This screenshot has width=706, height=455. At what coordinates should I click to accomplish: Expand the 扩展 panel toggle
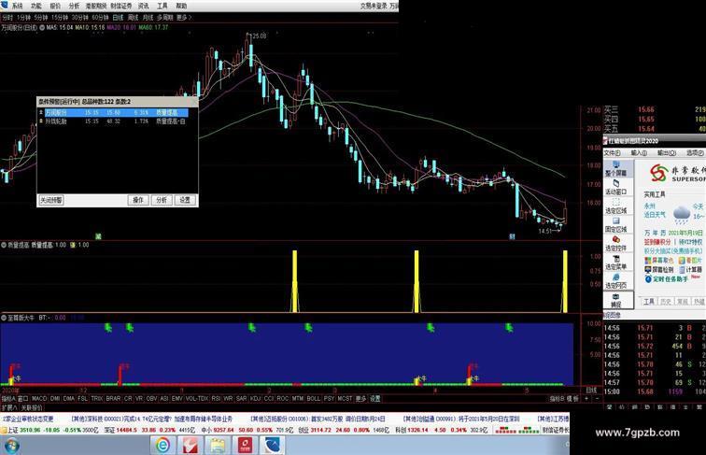(9, 407)
